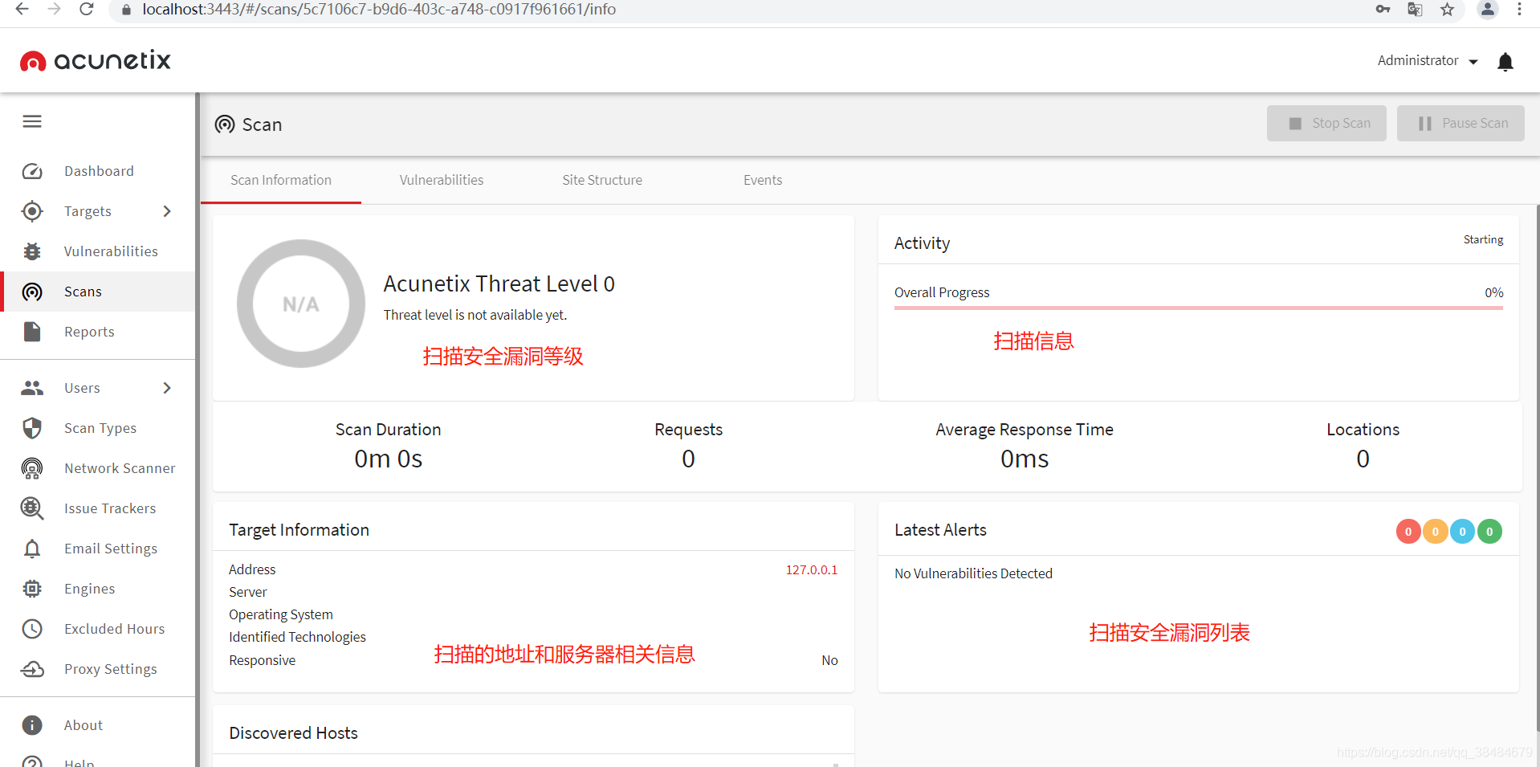Click the Excluded Hours clock icon

coord(32,629)
